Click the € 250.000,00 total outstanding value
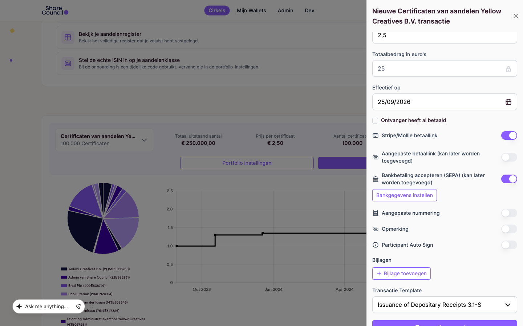Screen dimensions: 523x326 (198, 143)
